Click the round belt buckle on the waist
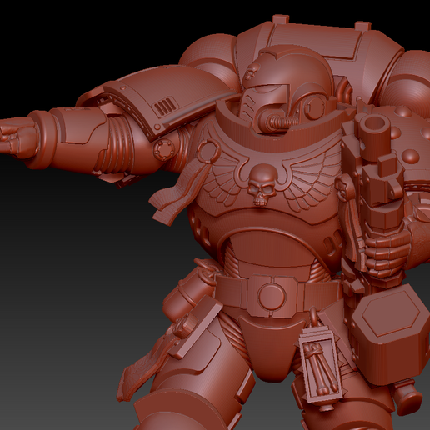Image resolution: width=430 pixels, height=430 pixels. (272, 296)
